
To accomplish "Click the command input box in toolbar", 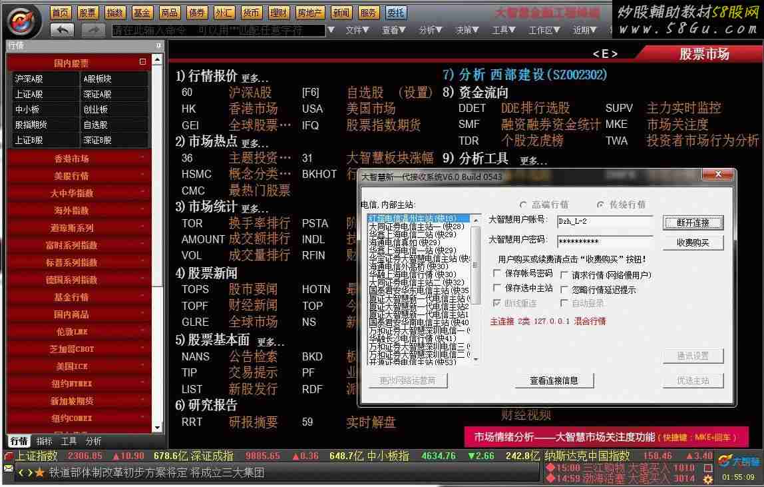I will [218, 30].
